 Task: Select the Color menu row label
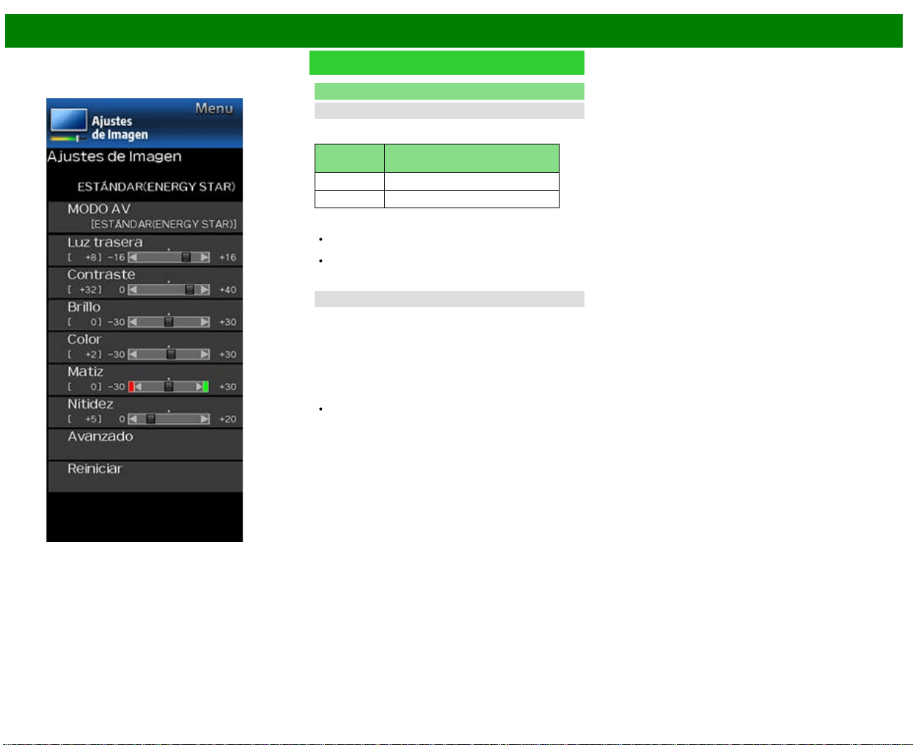84,339
